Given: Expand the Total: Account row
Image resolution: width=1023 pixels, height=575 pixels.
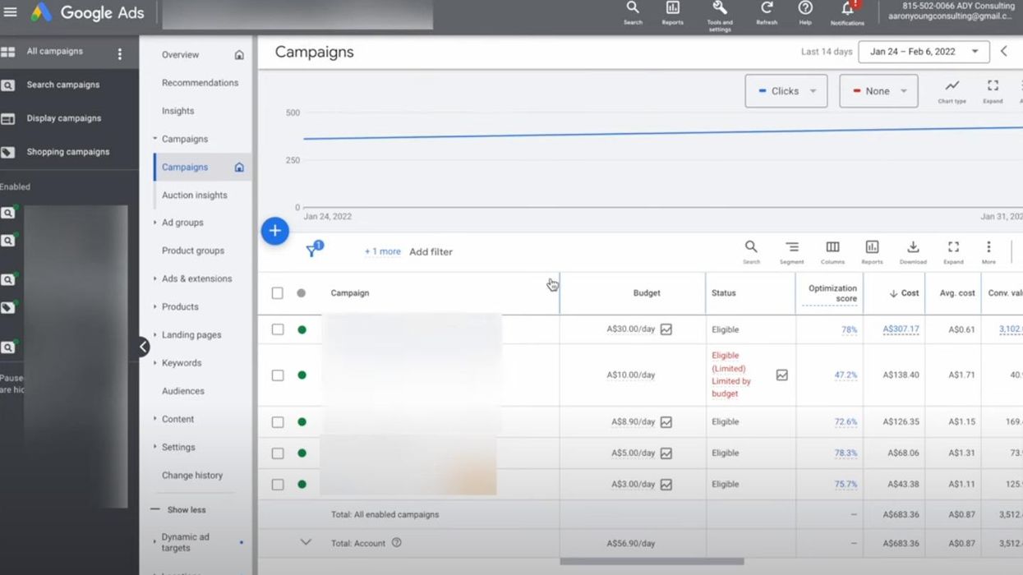Looking at the screenshot, I should [x=306, y=542].
